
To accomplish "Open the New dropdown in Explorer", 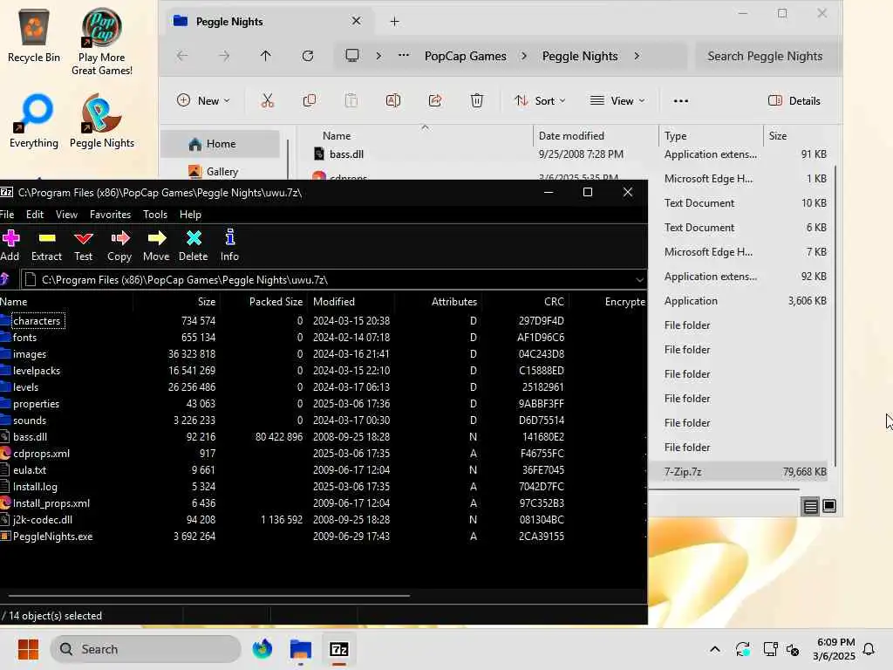I will pos(203,101).
